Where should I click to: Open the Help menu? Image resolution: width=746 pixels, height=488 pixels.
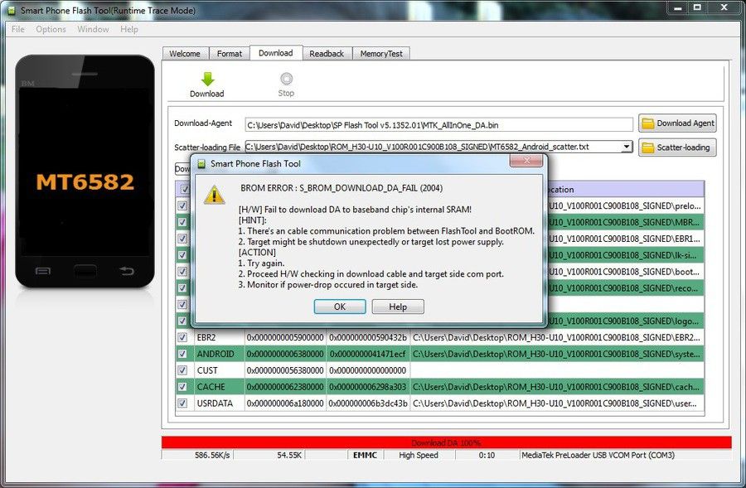tap(129, 29)
